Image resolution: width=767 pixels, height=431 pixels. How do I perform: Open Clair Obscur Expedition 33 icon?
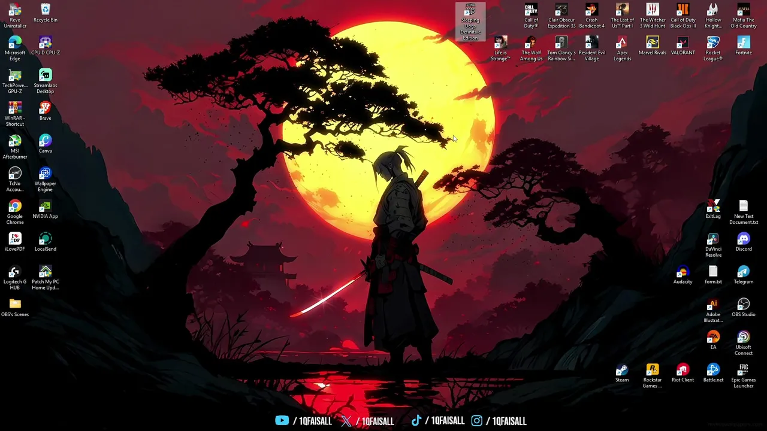[x=561, y=16]
